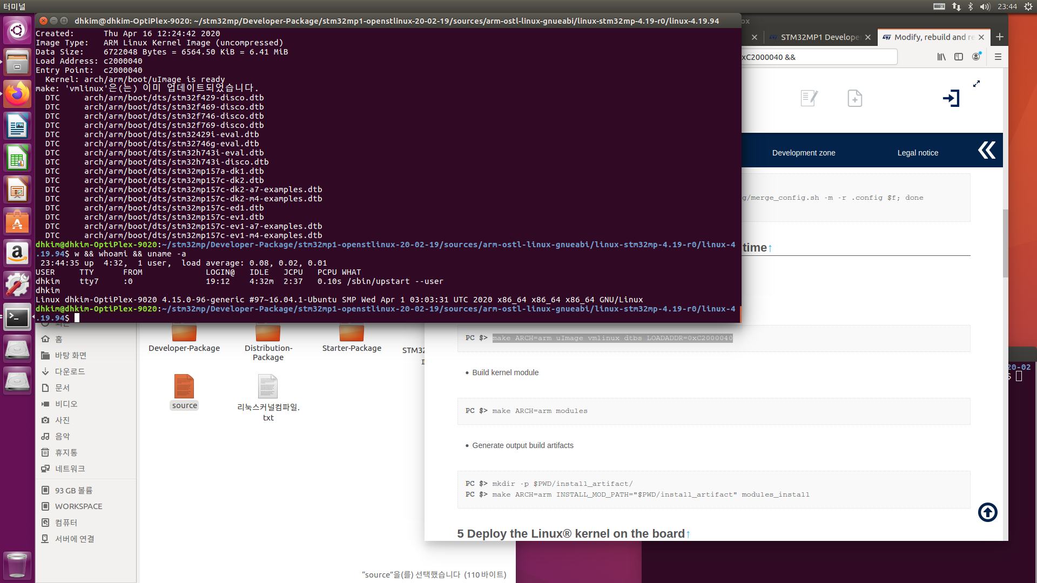Click the 'Build kernel module' bullet text
The image size is (1037, 583).
pos(506,372)
